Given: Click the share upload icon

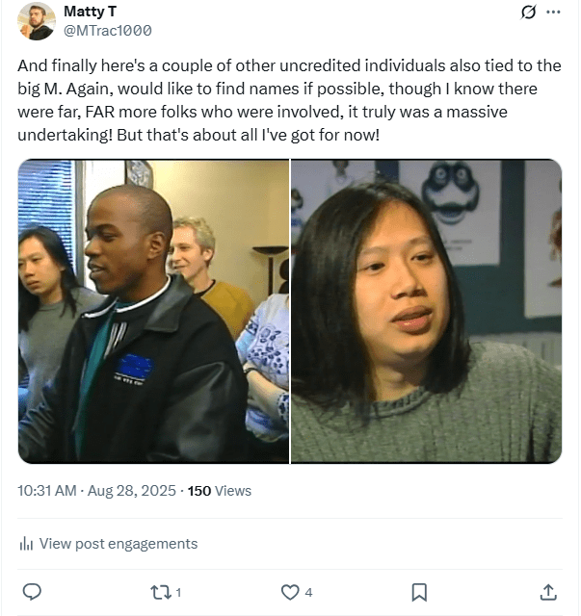Looking at the screenshot, I should [548, 593].
